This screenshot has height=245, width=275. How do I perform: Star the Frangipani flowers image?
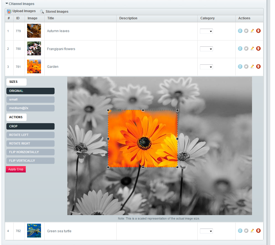coord(246,48)
